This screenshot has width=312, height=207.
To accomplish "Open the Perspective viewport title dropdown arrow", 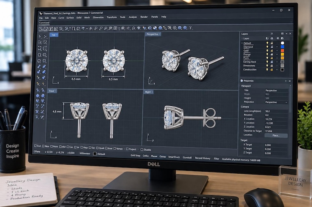I will pos(160,34).
